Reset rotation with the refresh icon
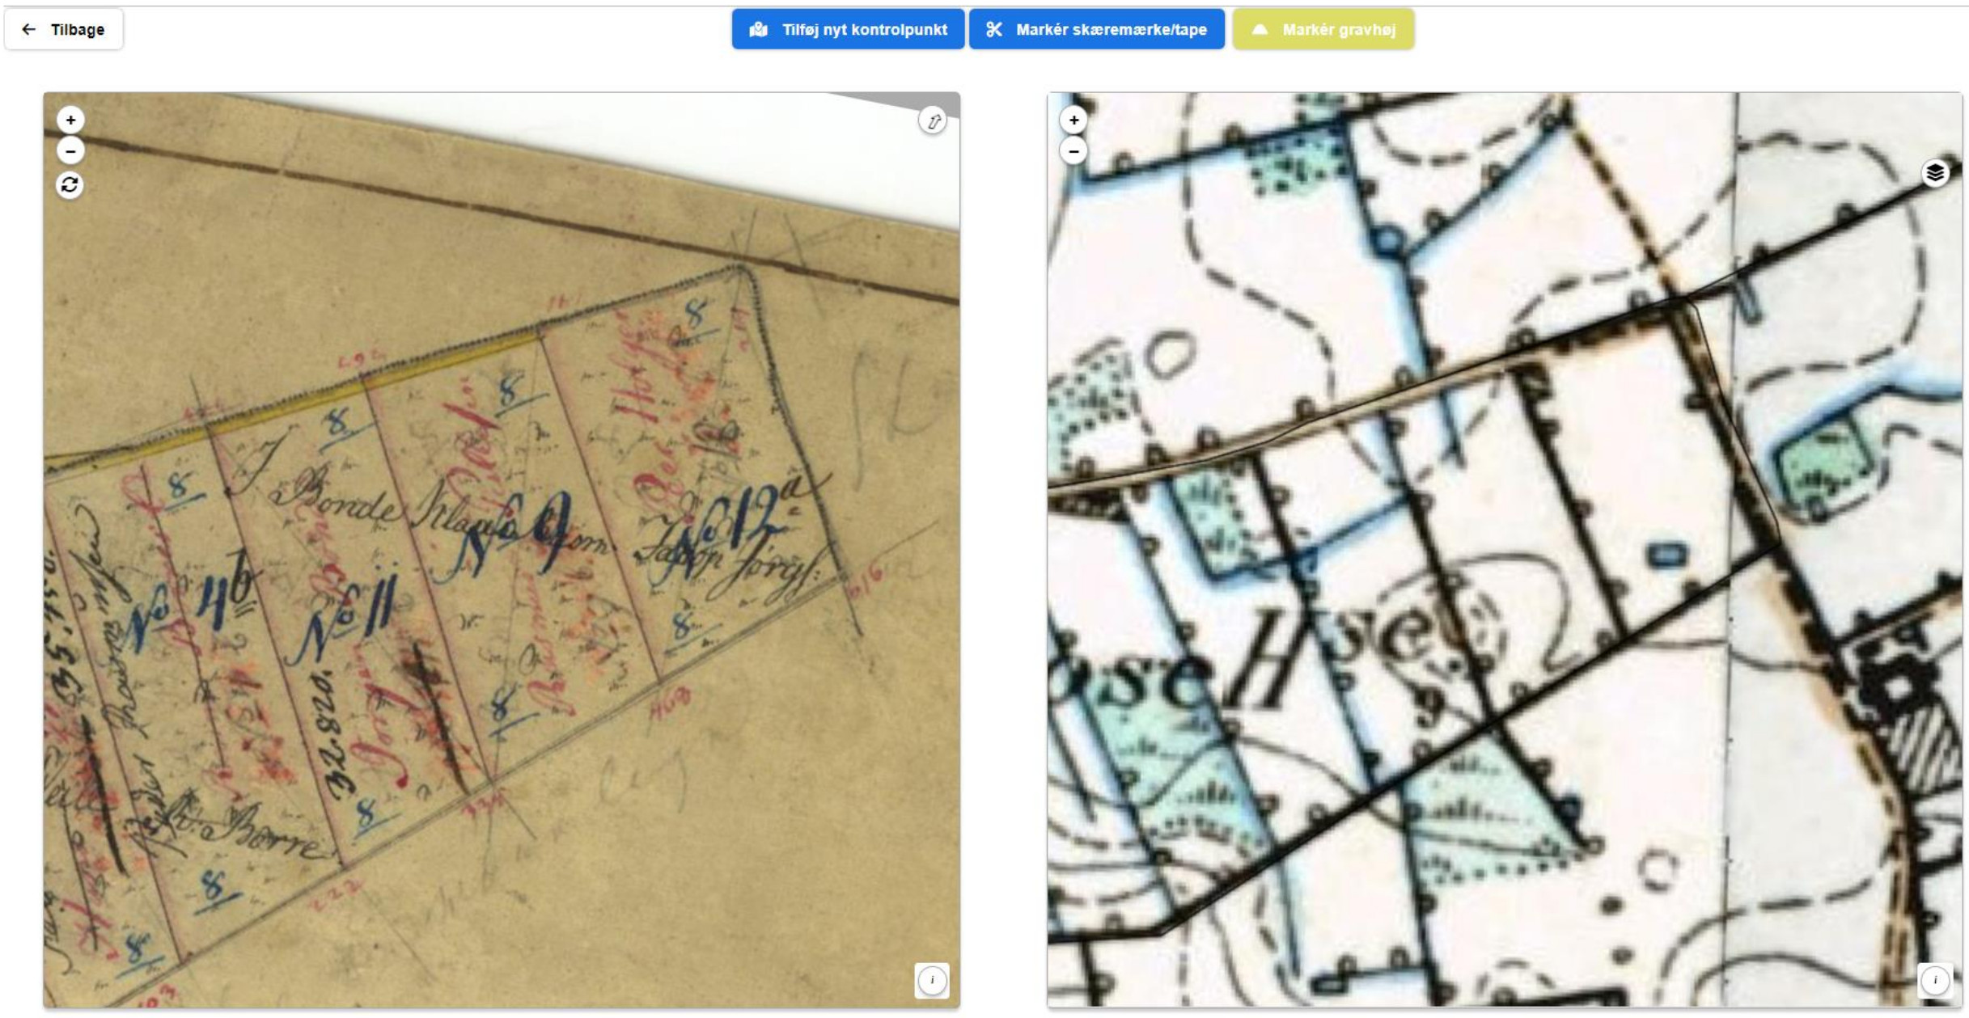 pyautogui.click(x=70, y=185)
